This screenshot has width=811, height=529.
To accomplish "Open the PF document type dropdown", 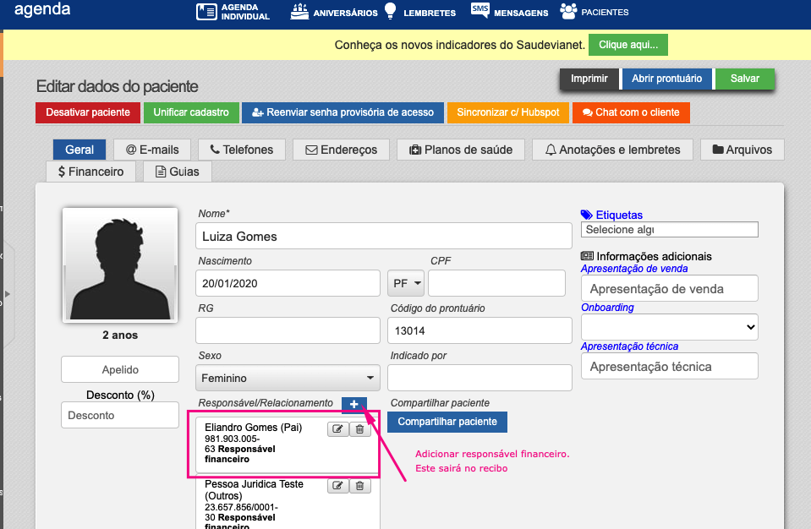I will pyautogui.click(x=406, y=283).
